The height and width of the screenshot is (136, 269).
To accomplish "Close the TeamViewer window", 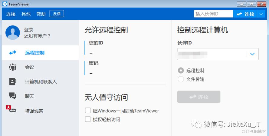I will (x=261, y=4).
